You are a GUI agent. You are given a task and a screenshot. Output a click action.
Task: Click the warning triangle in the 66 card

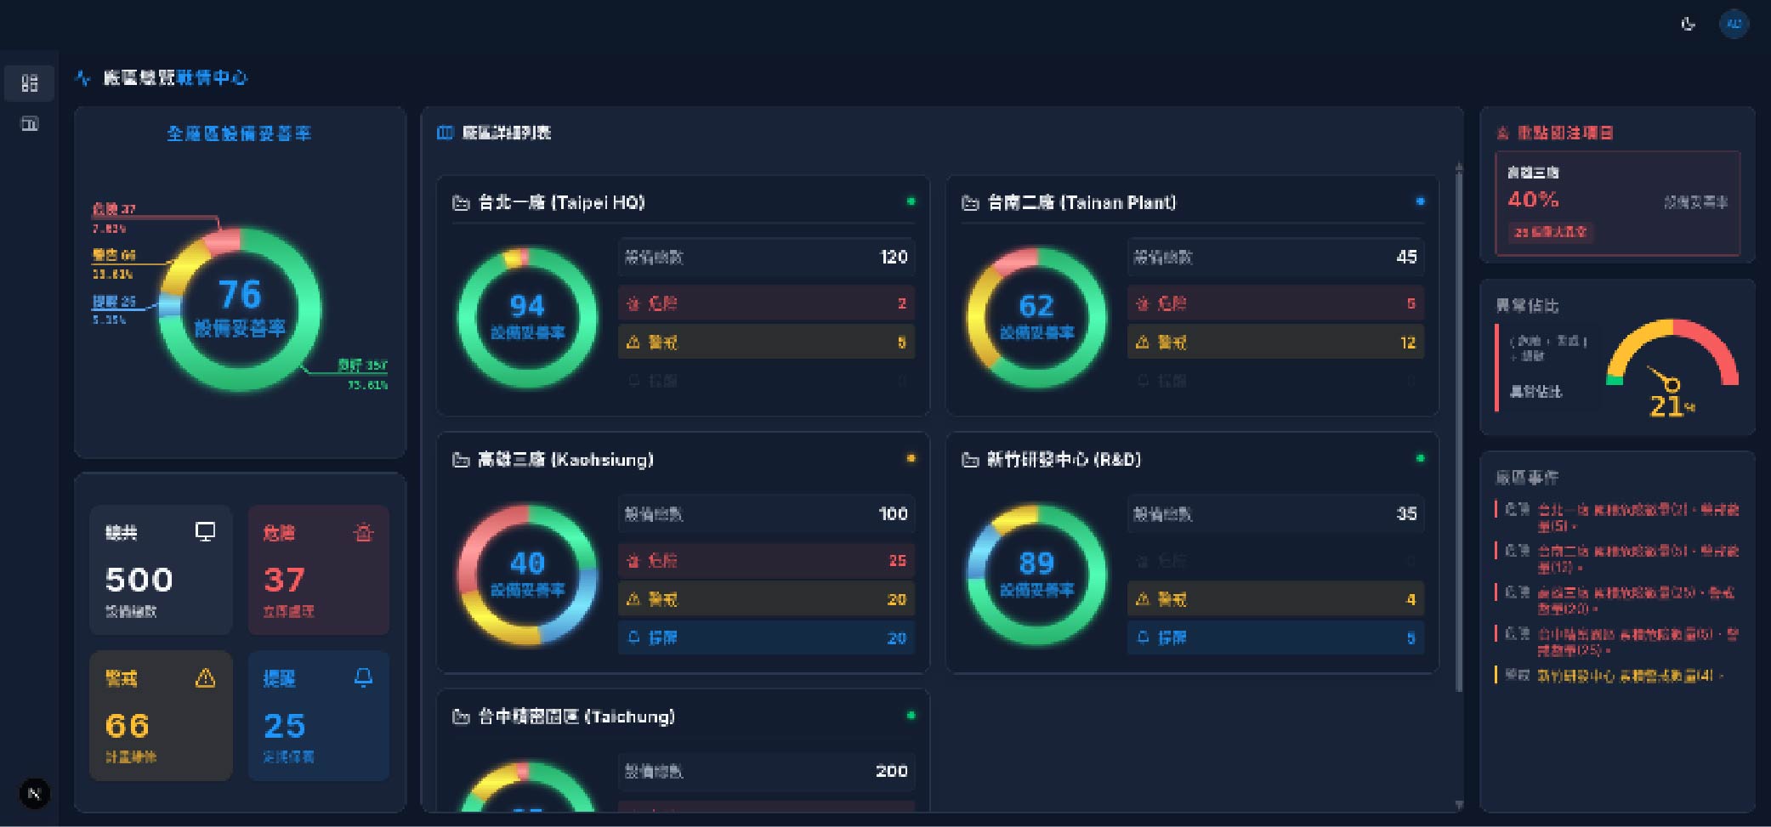point(205,678)
